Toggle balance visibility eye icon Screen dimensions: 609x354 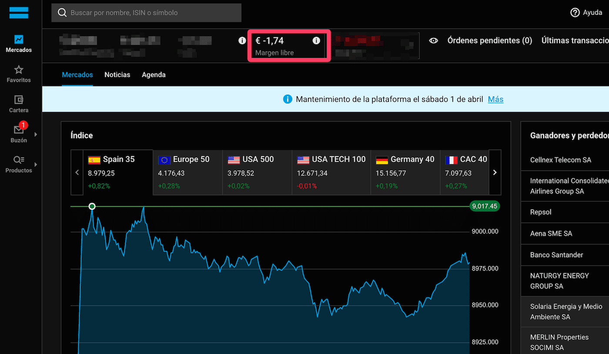point(433,40)
